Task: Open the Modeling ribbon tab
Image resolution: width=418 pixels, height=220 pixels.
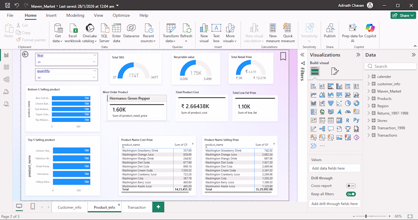Action: (x=75, y=16)
